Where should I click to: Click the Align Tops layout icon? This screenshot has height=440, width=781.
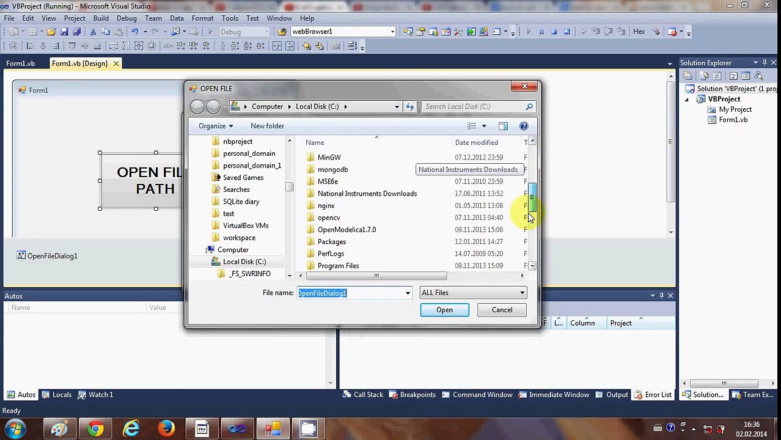72,46
